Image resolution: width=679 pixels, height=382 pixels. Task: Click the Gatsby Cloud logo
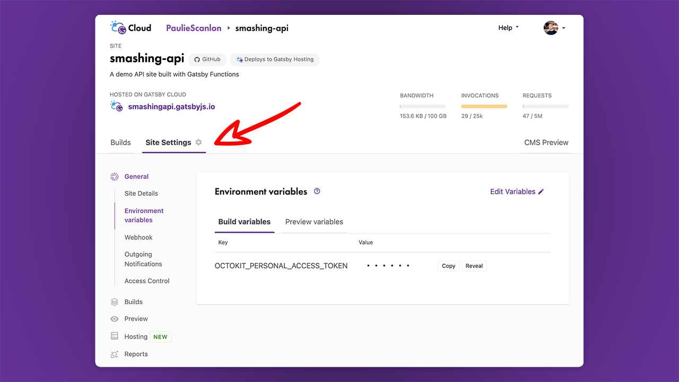point(118,27)
